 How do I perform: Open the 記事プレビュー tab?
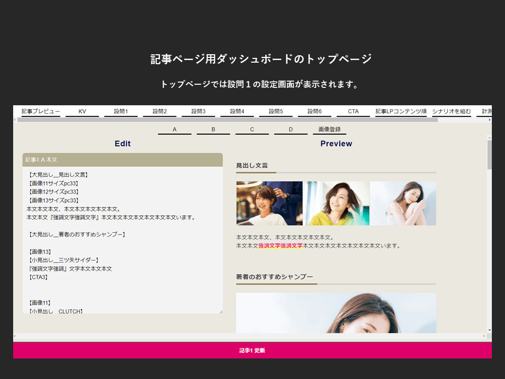(x=41, y=112)
